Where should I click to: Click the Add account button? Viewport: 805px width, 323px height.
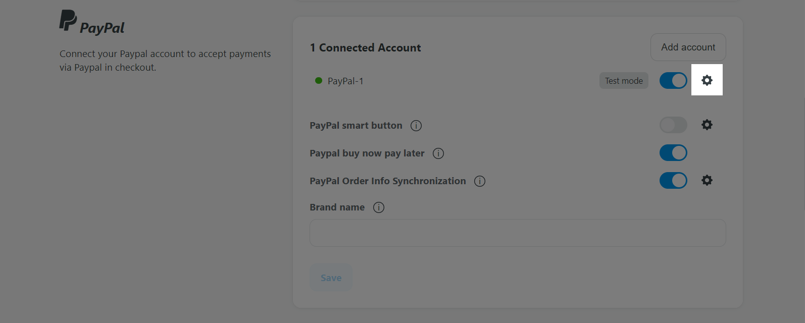click(x=688, y=47)
